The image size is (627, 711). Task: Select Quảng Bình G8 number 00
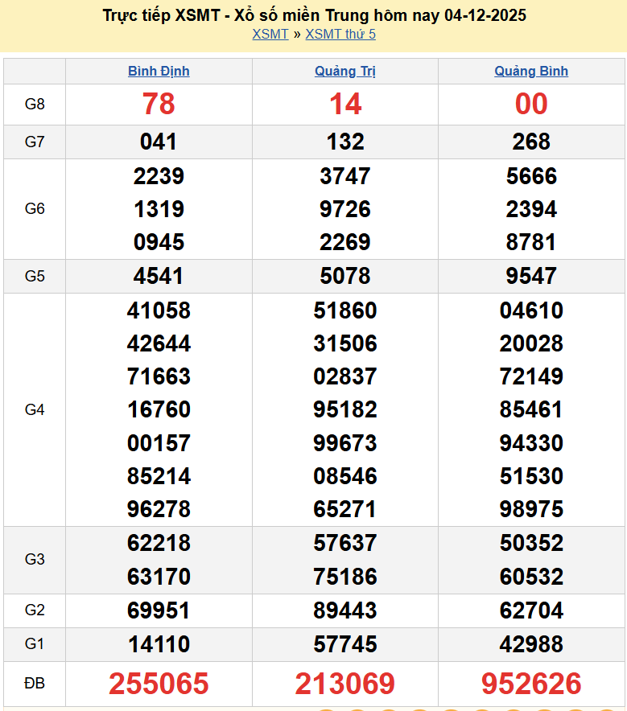coord(531,104)
